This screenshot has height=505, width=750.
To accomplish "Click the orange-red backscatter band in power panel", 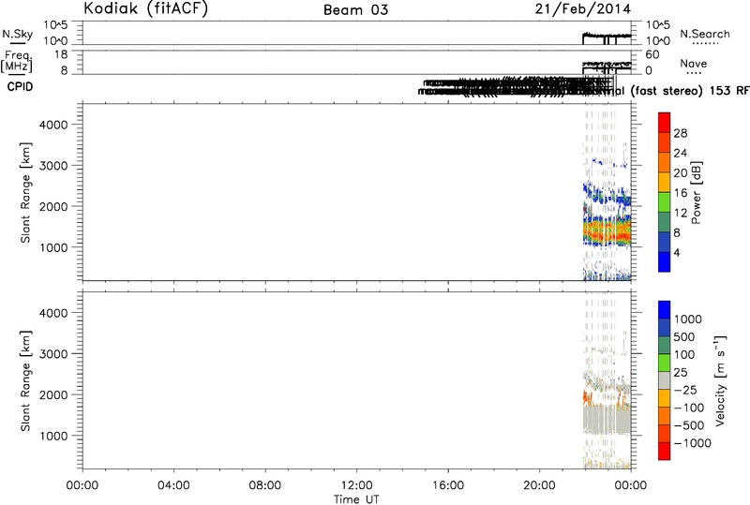I will 607,233.
